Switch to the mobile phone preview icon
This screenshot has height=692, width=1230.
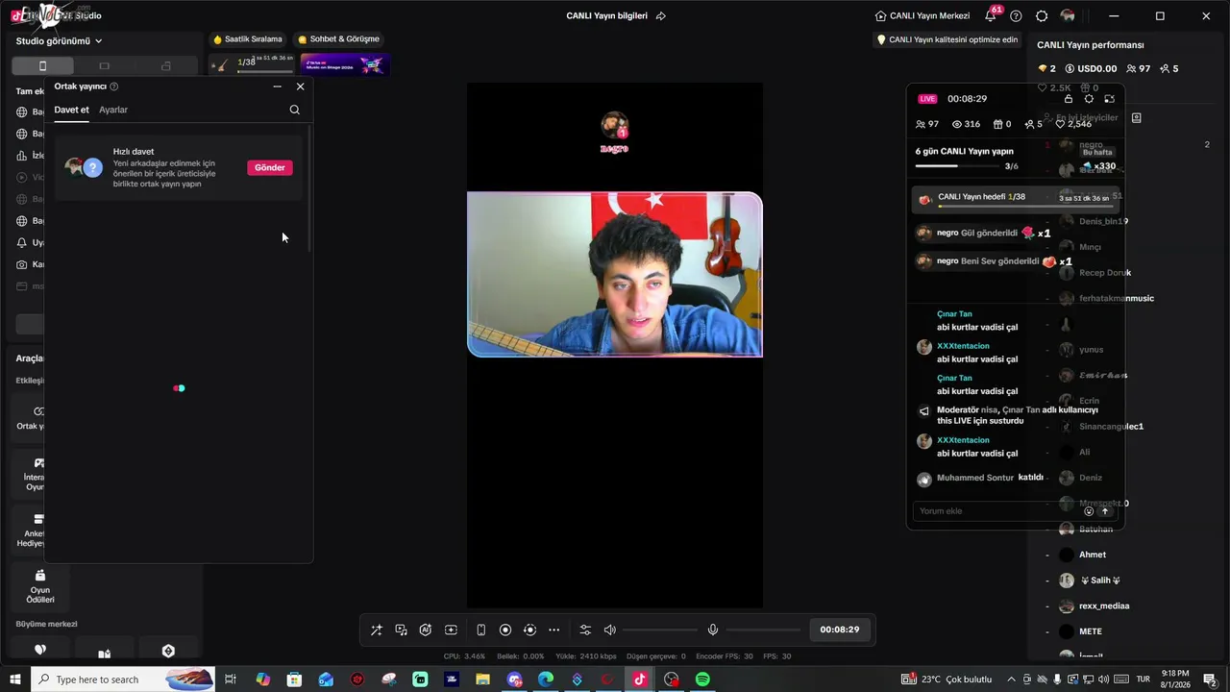pos(480,630)
